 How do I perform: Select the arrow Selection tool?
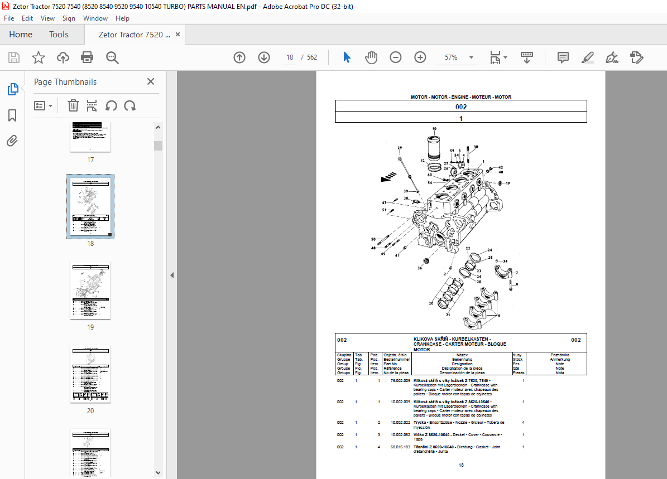click(x=347, y=57)
